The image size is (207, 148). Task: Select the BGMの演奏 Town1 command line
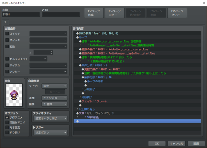[x=137, y=33]
